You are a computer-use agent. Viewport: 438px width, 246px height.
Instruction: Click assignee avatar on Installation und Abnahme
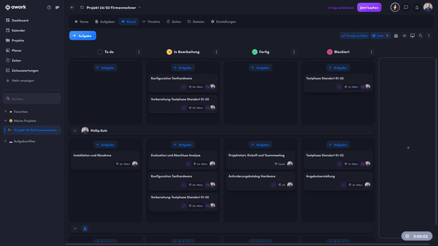point(134,164)
